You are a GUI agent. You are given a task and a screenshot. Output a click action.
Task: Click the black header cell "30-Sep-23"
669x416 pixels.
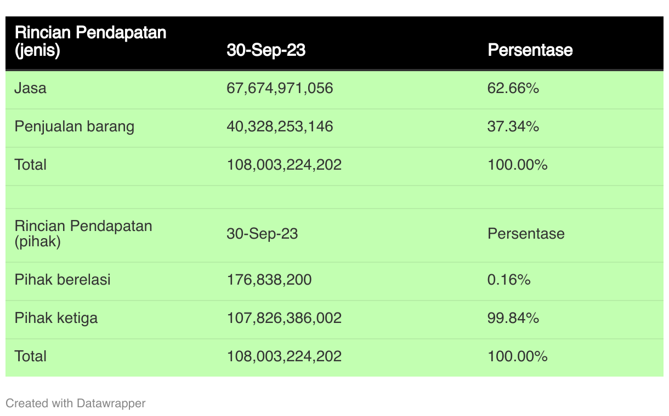pos(266,50)
